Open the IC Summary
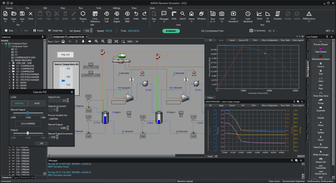336x183 pixels. [x=258, y=31]
